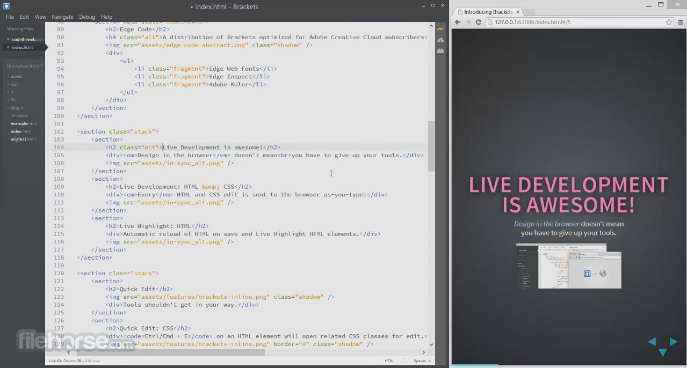Click the Brackets screenshot image on slide

(569, 266)
